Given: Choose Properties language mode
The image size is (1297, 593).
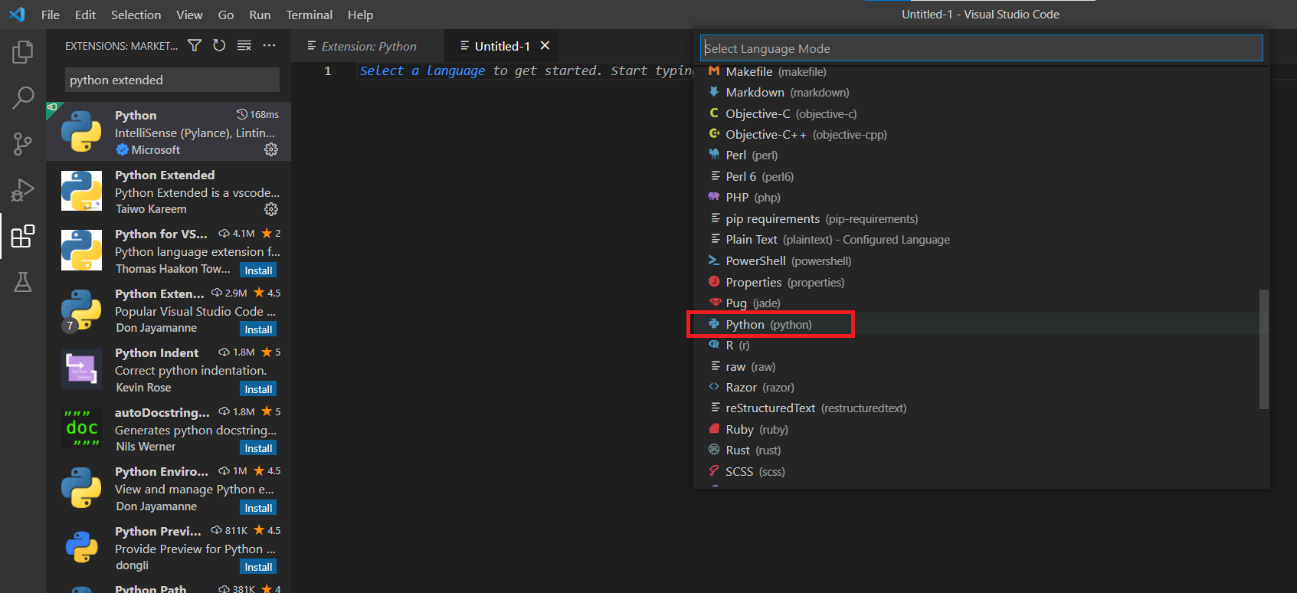Looking at the screenshot, I should click(x=981, y=282).
